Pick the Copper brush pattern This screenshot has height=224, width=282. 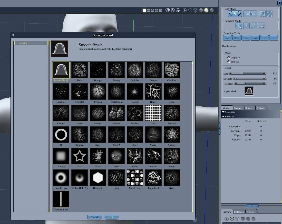pyautogui.click(x=153, y=70)
